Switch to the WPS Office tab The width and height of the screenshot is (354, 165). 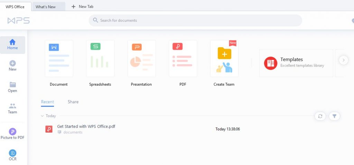coord(15,7)
